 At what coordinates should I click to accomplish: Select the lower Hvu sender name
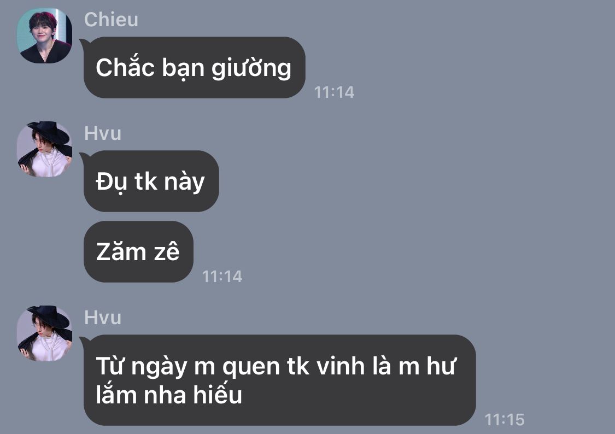[103, 318]
